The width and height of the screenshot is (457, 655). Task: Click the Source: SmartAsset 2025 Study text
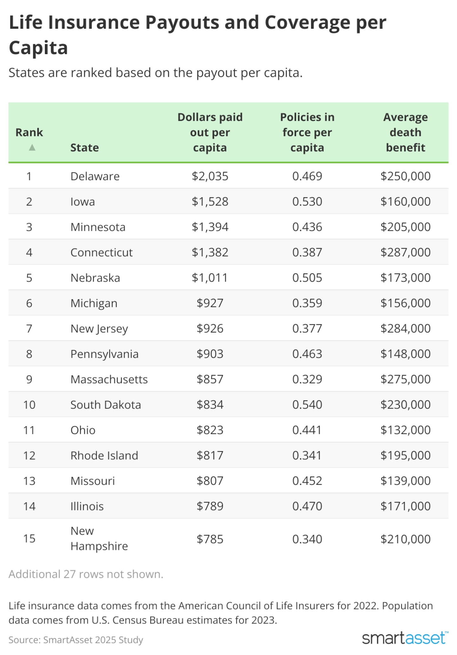click(76, 639)
